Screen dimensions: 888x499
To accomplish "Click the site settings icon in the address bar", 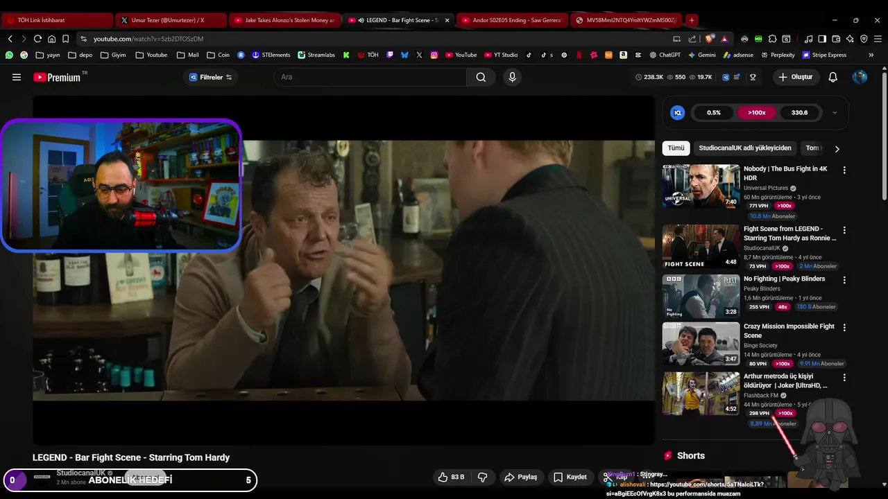I will click(x=83, y=39).
